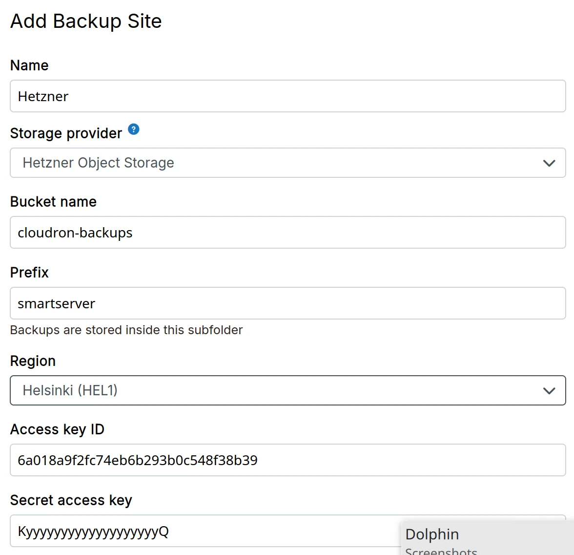This screenshot has width=574, height=555.
Task: Click the Access key ID label
Action: coord(57,429)
